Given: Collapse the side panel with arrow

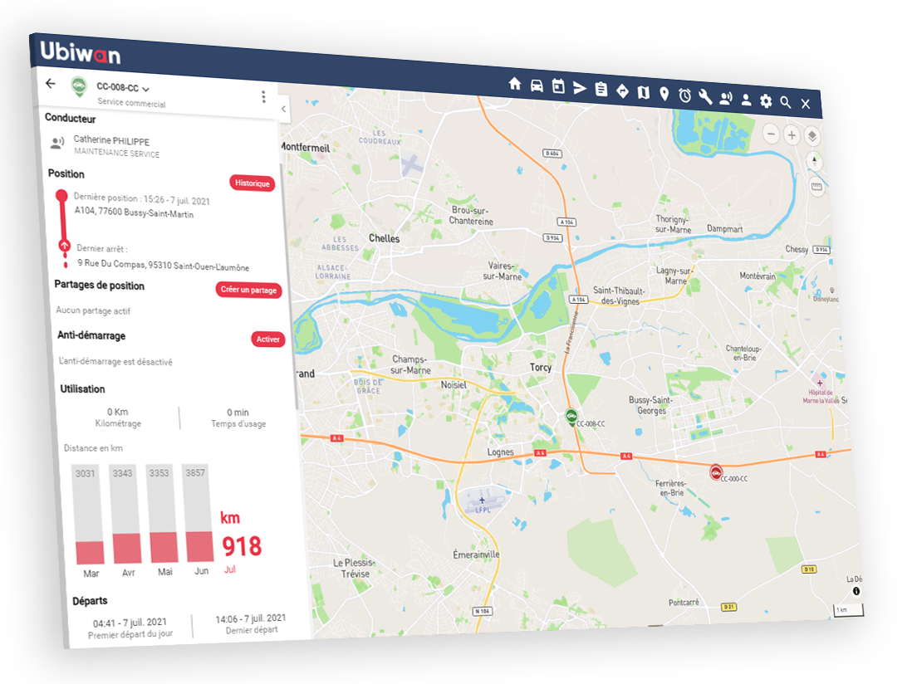Looking at the screenshot, I should click(x=283, y=109).
